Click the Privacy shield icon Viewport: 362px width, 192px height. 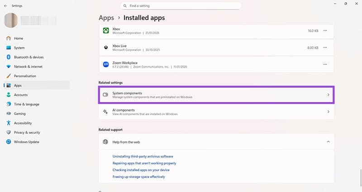point(9,132)
